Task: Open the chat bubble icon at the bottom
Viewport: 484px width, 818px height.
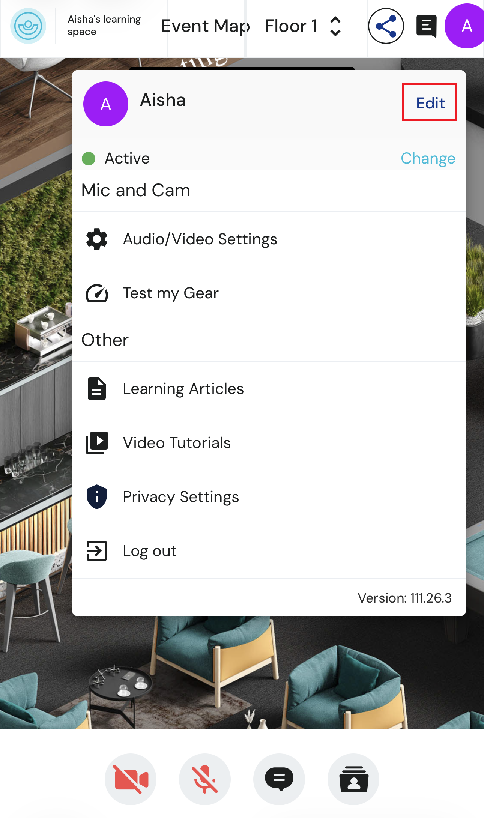Action: point(279,779)
